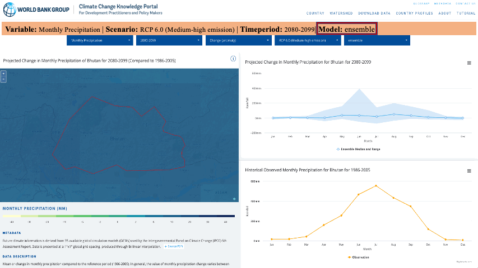Click the darkest blue end of the precipitation color scale
Image resolution: width=478 pixels, height=268 pixels.
click(x=226, y=216)
